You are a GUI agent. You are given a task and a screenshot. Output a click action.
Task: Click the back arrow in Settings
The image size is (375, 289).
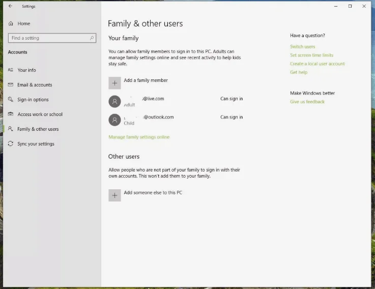tap(10, 6)
